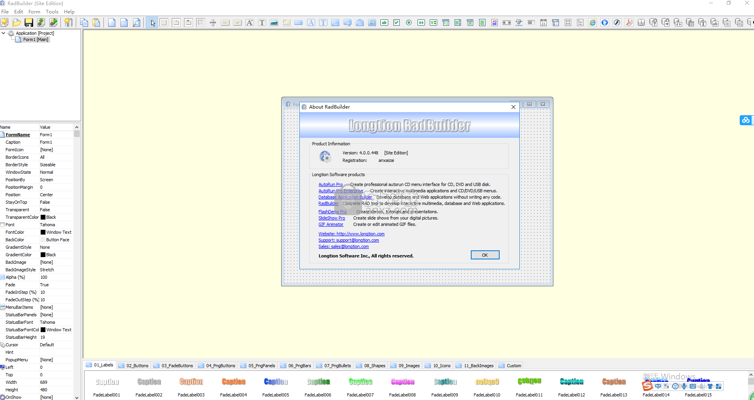Switch to the 10_Icons tab
This screenshot has height=400, width=754.
pyautogui.click(x=438, y=366)
